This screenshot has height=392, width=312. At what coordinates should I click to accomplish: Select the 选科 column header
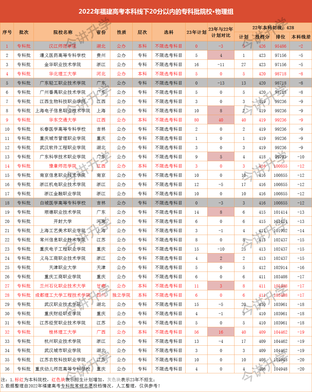point(169,32)
